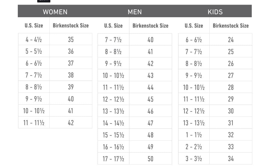
Task: Click the WOMEN section header
Action: click(55, 12)
